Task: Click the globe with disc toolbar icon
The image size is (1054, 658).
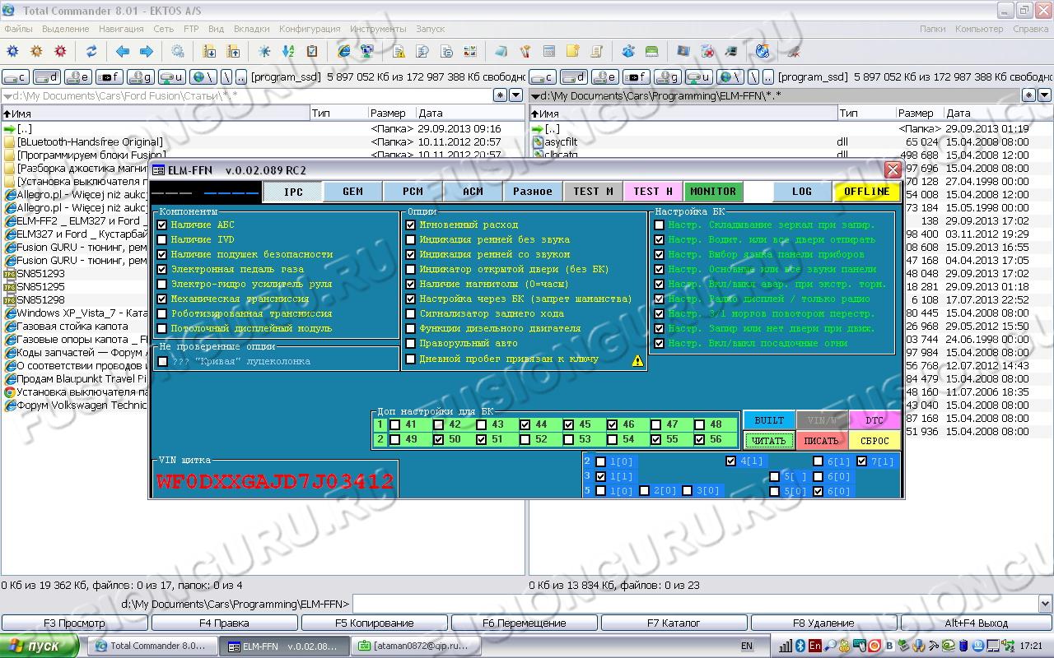Action: (763, 51)
